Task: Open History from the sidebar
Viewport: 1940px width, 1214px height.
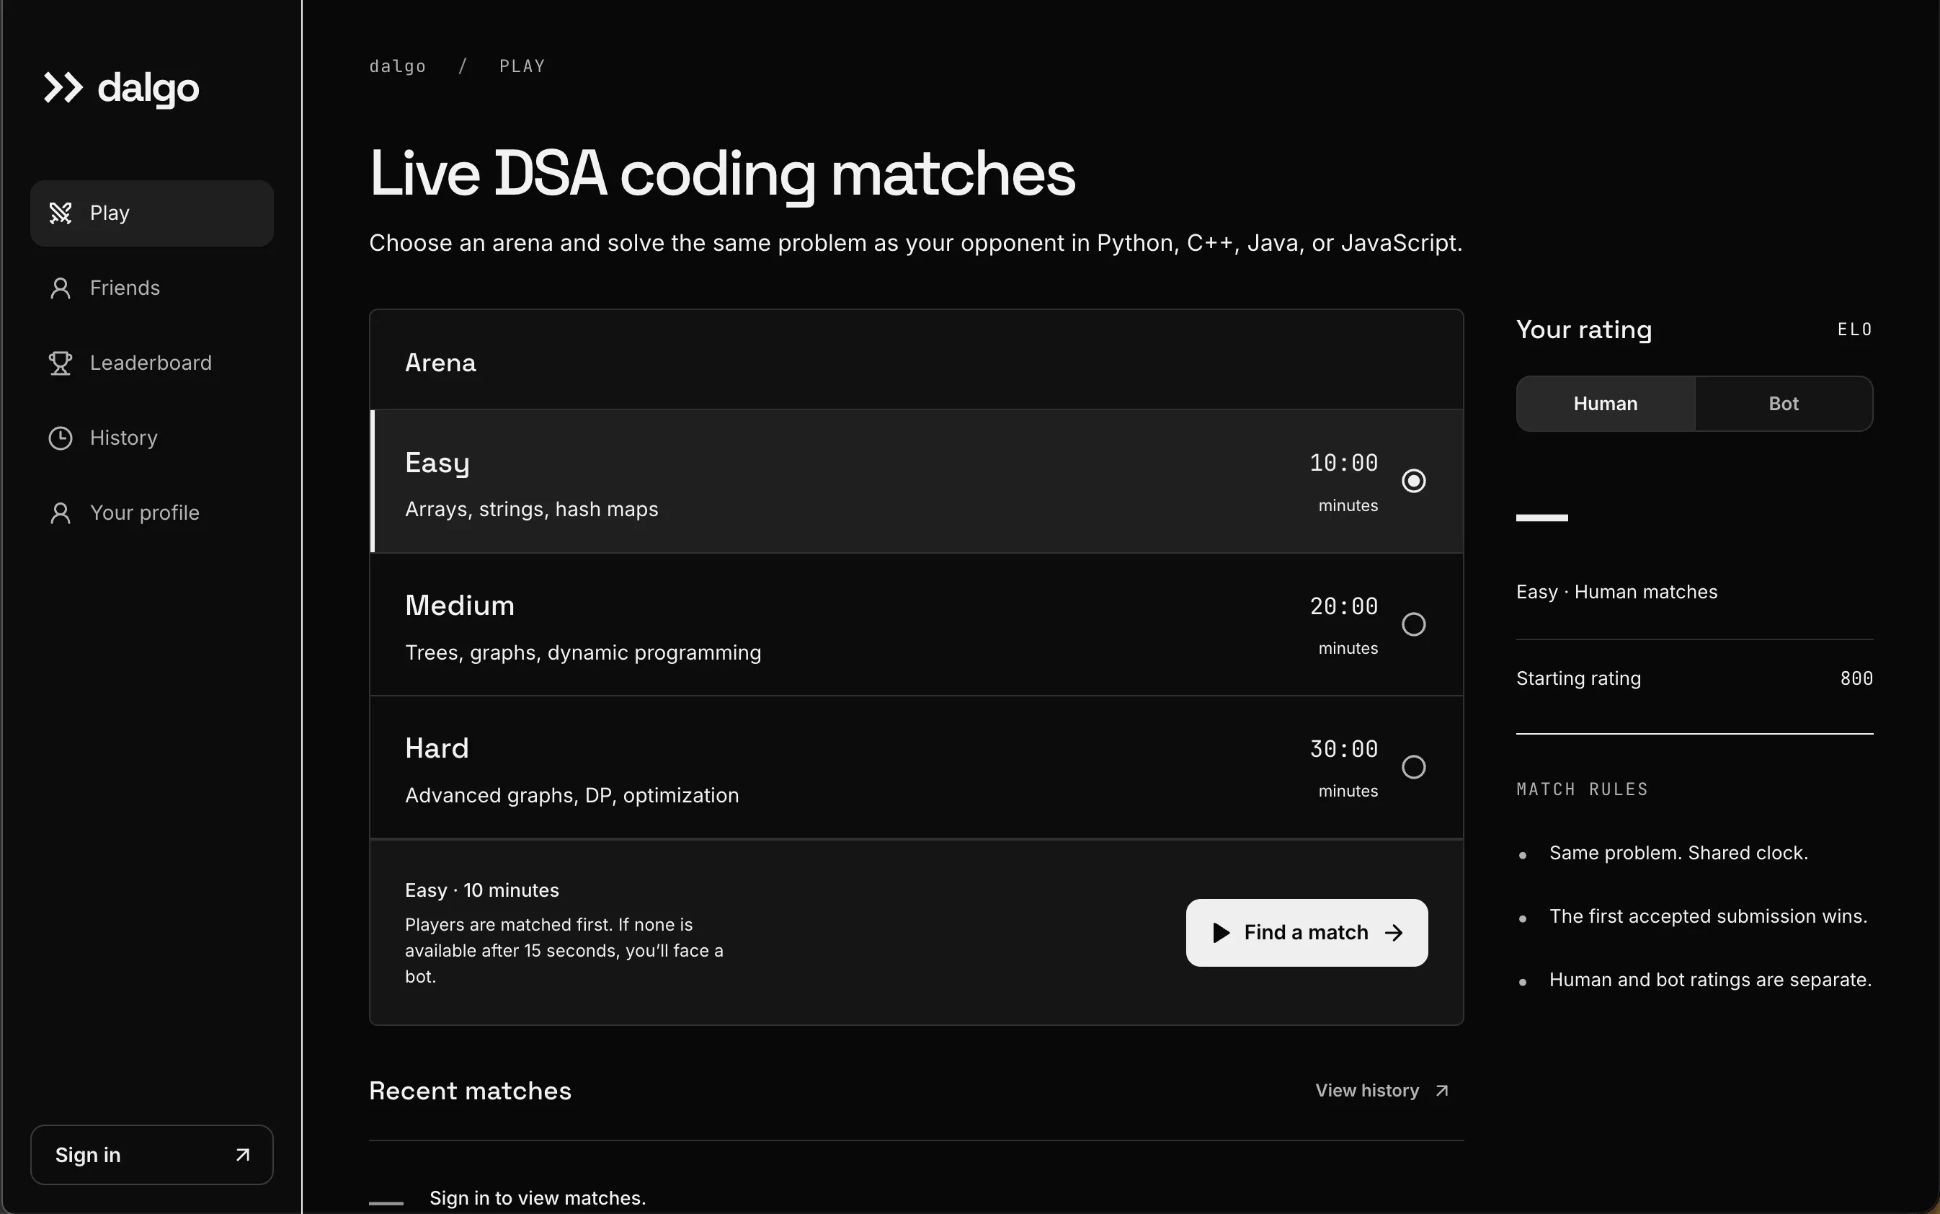Action: (152, 438)
